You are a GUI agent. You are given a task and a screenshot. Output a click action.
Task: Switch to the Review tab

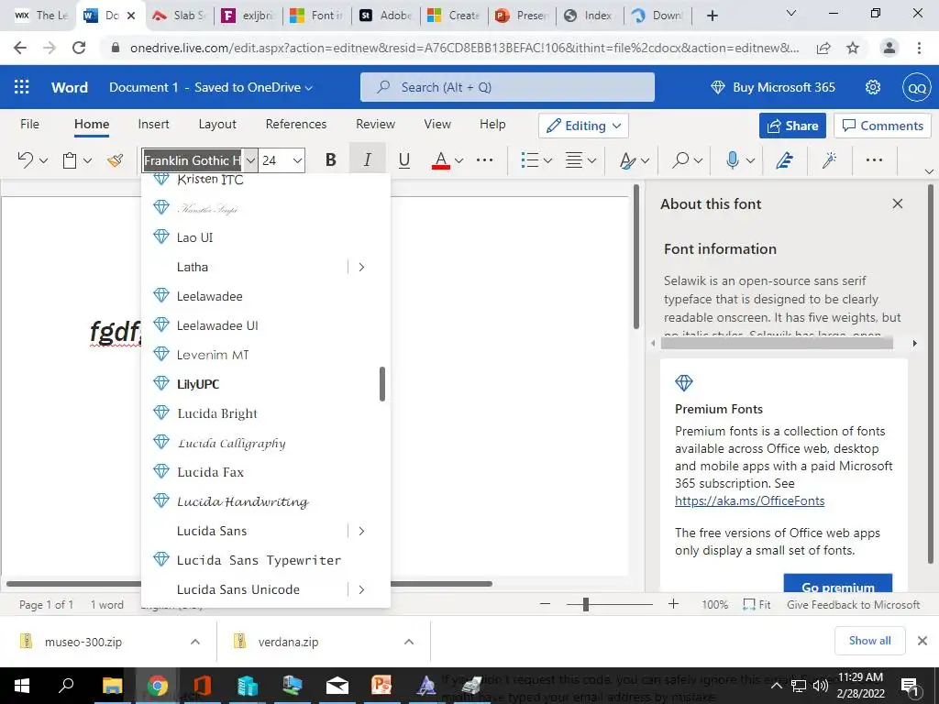(x=375, y=124)
